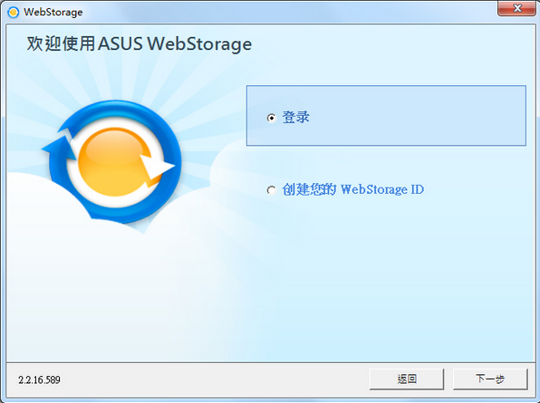540x403 pixels.
Task: Close the WebStorage window
Action: [x=516, y=8]
